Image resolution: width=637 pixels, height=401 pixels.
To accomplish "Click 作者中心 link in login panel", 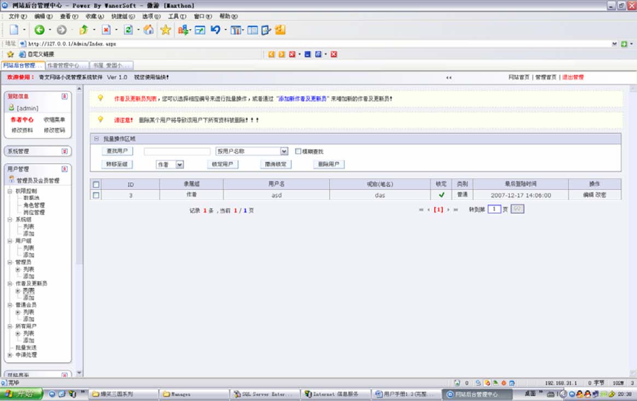I will pos(22,120).
